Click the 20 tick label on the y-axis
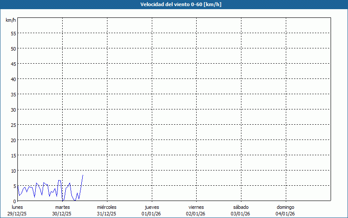Viewport: 348px width, 218px height. [13, 140]
